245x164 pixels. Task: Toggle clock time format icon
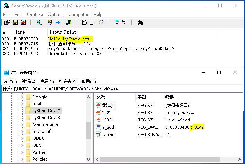tap(101, 22)
